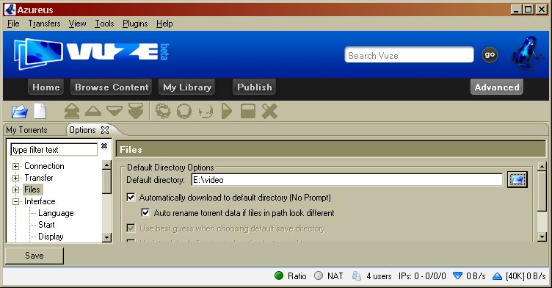Browse for default directory folder button

pyautogui.click(x=517, y=180)
